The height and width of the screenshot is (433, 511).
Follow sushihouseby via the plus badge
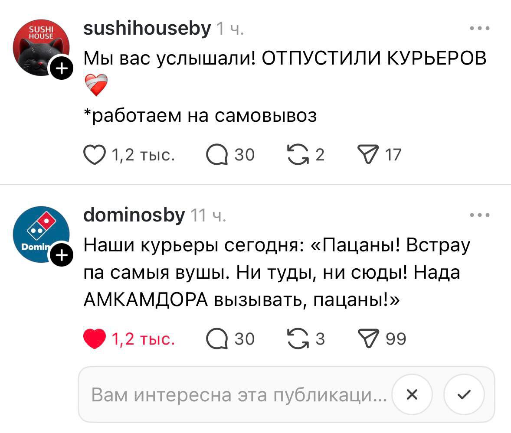point(62,67)
